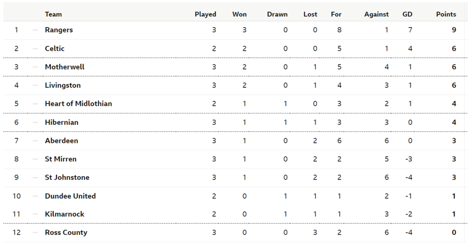Select Motherwell in the league table
The width and height of the screenshot is (468, 247).
click(65, 67)
